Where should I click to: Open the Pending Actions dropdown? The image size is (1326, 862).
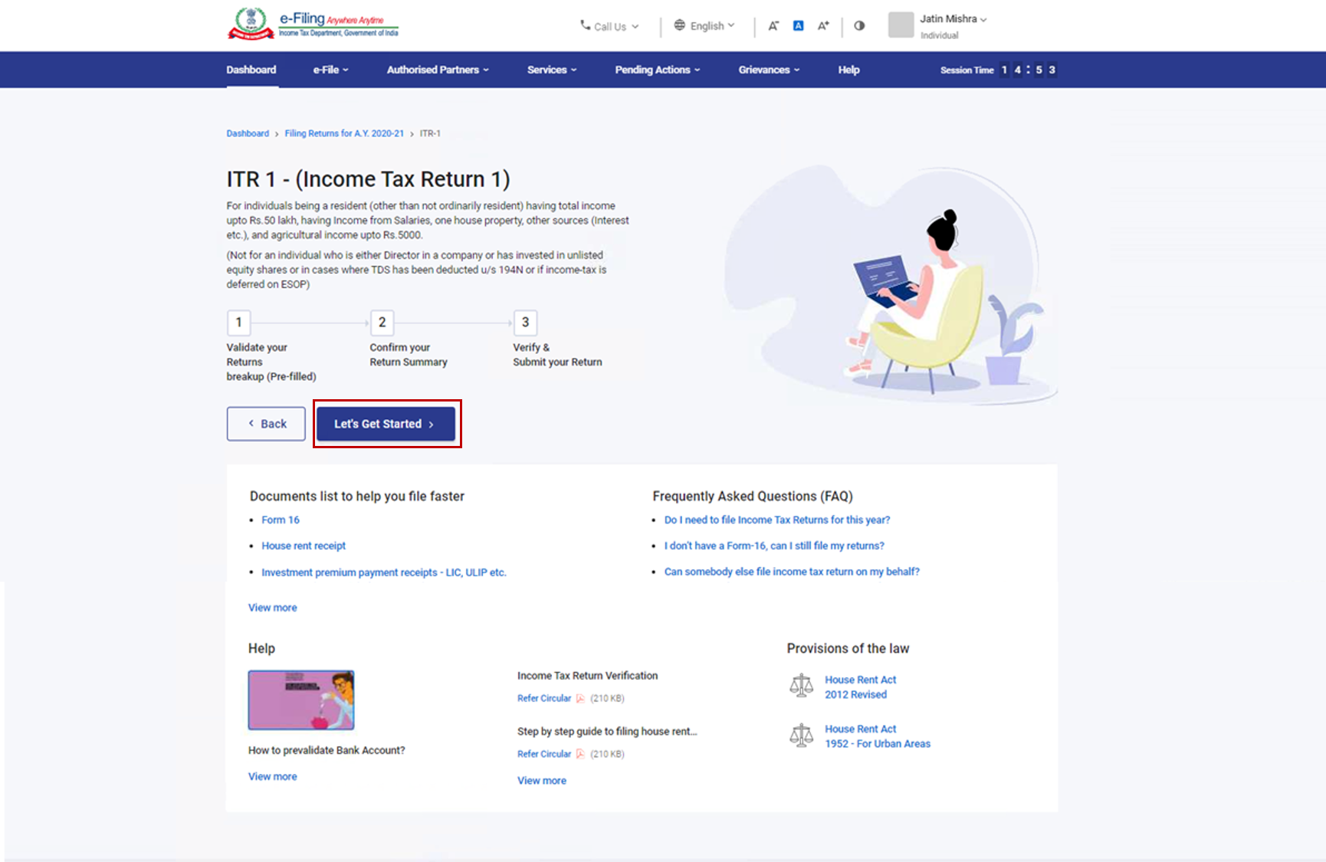click(656, 70)
